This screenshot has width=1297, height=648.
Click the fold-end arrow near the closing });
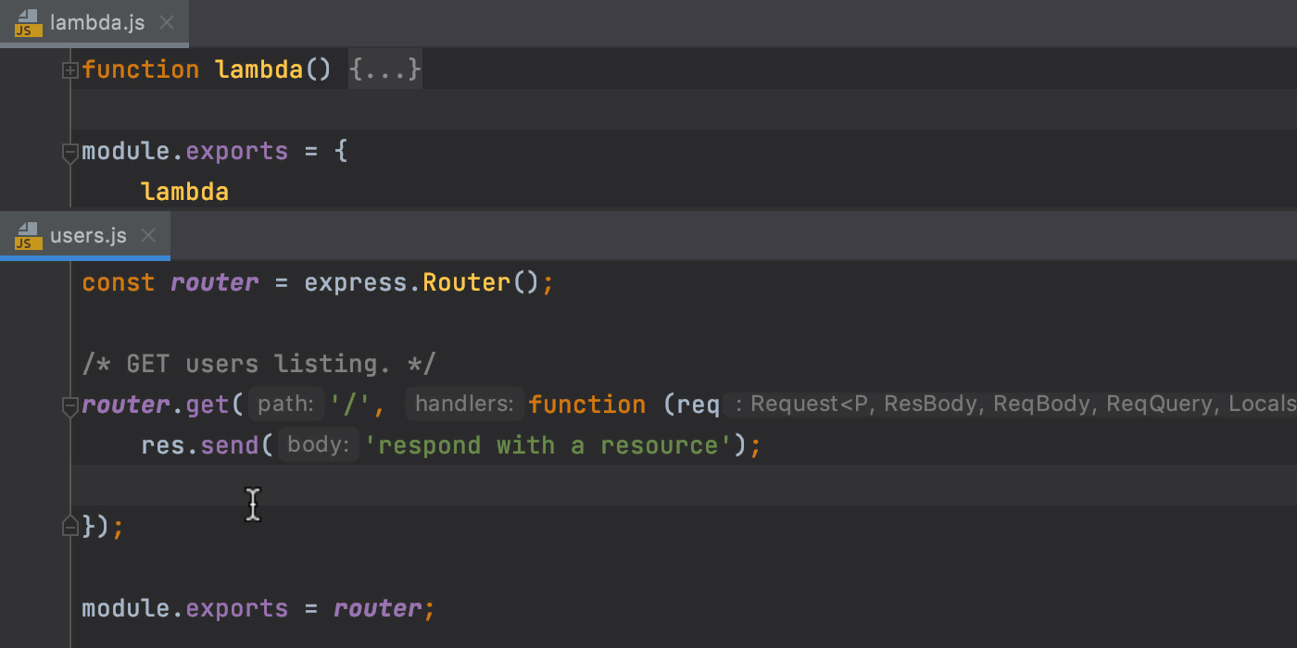69,525
